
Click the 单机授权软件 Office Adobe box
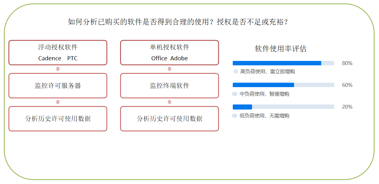(169, 53)
